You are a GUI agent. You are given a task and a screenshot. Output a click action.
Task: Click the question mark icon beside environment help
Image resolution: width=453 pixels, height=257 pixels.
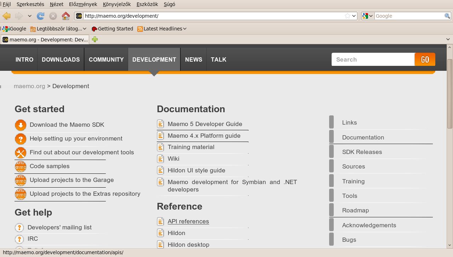point(21,139)
